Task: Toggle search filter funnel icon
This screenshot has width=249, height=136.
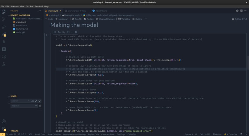Action: pos(40,101)
